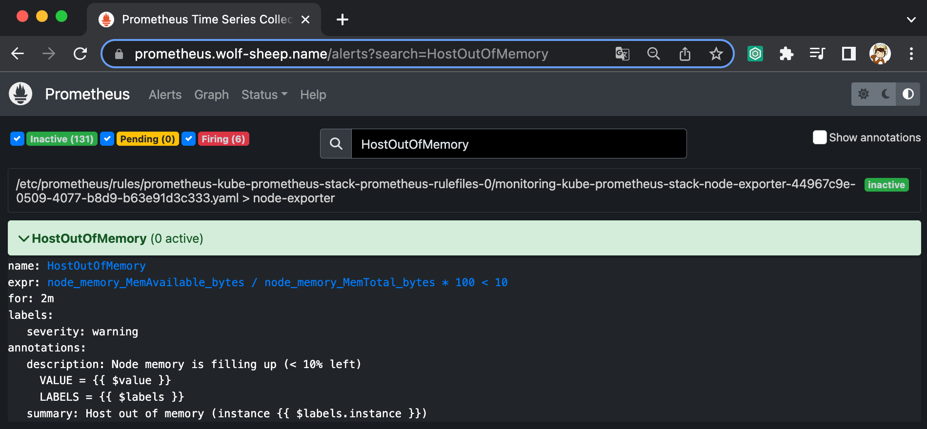Open the Status dropdown menu
Image resolution: width=927 pixels, height=429 pixels.
[x=264, y=95]
